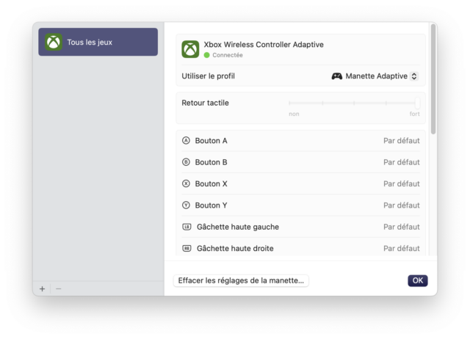Viewport: 470px width, 339px height.
Task: Click the LB left bumper icon
Action: pos(187,227)
